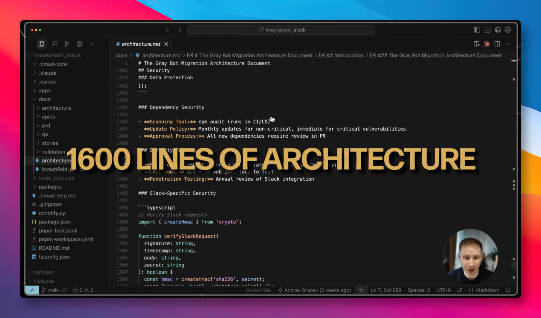The height and width of the screenshot is (318, 541).
Task: Go back with the left arrow
Action: click(168, 30)
